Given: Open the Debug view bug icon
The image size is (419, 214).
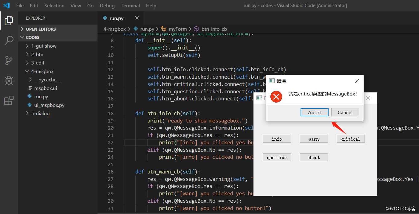Looking at the screenshot, I should [x=9, y=80].
